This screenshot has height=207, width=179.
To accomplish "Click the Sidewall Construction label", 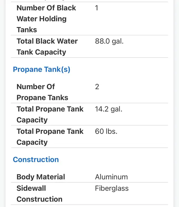I will click(39, 194).
